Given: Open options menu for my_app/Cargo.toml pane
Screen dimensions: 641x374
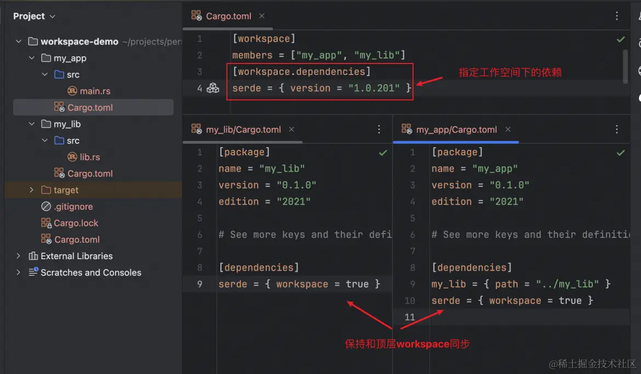Looking at the screenshot, I should pos(617,130).
